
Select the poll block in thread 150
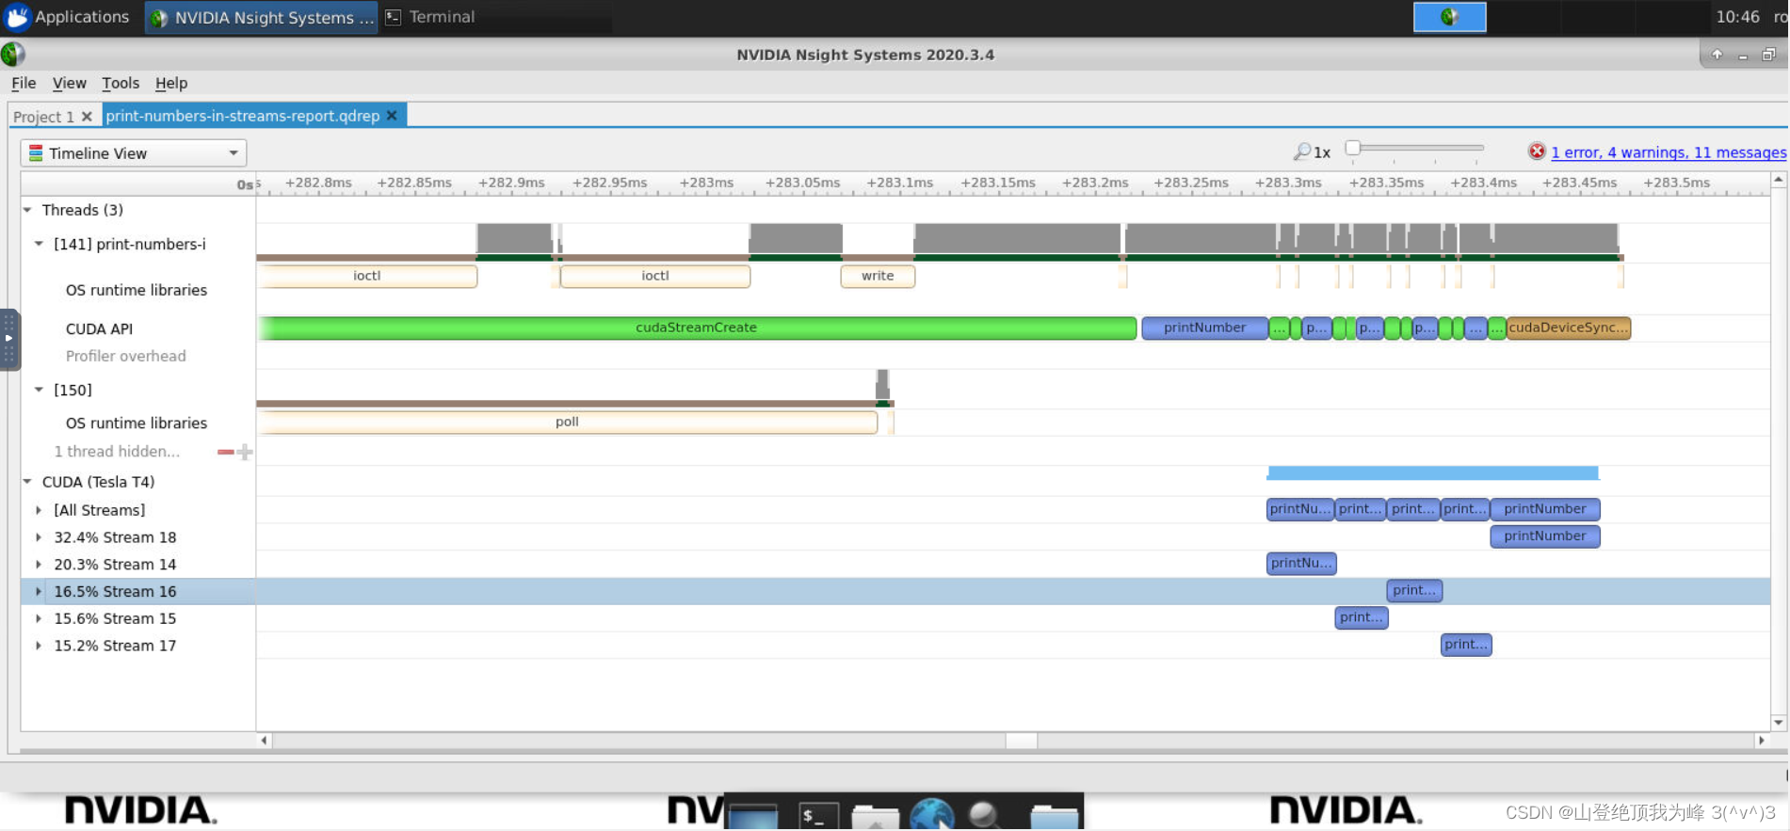click(567, 422)
